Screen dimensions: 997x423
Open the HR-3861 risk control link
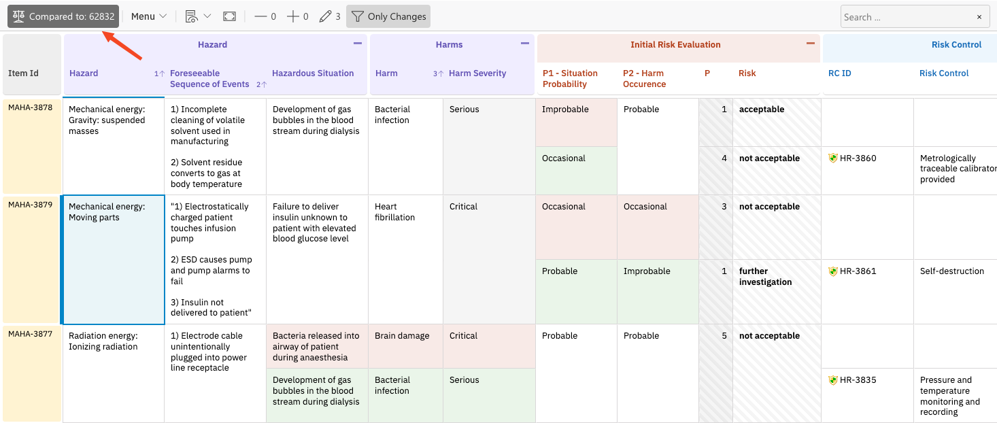[x=858, y=271]
